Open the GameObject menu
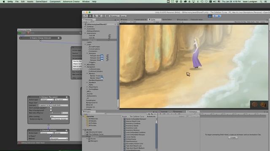 pyautogui.click(x=41, y=2)
